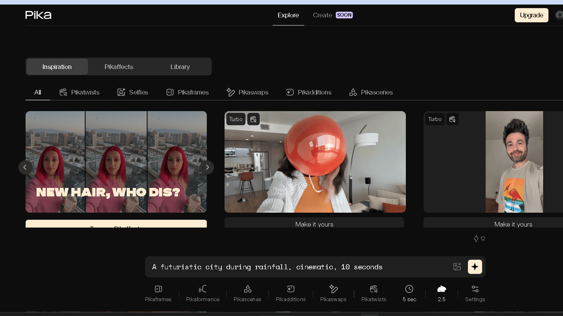Click the sparkle generate button
This screenshot has height=316, width=563.
(475, 267)
